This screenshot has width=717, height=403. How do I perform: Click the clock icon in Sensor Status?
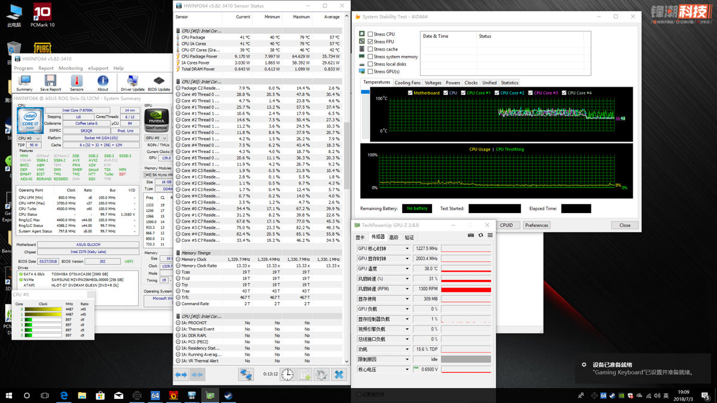point(288,374)
